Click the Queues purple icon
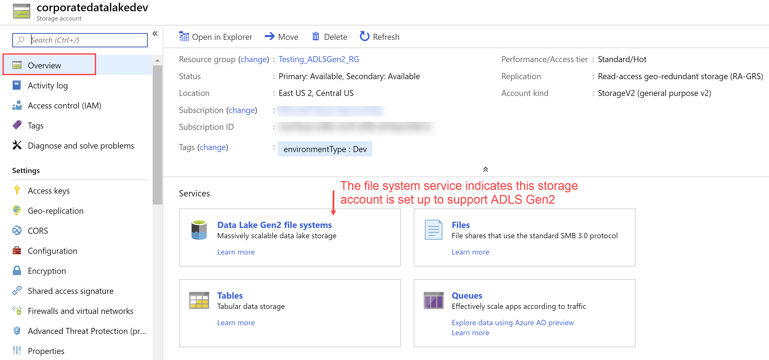The width and height of the screenshot is (769, 360). tap(433, 300)
